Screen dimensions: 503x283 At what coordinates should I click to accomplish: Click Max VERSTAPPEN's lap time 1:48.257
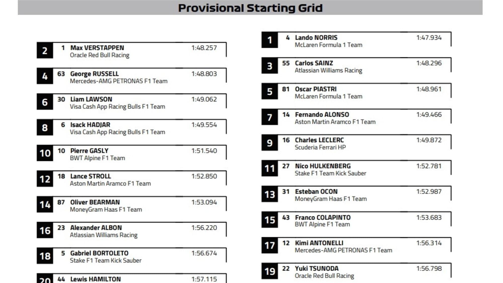pos(204,48)
